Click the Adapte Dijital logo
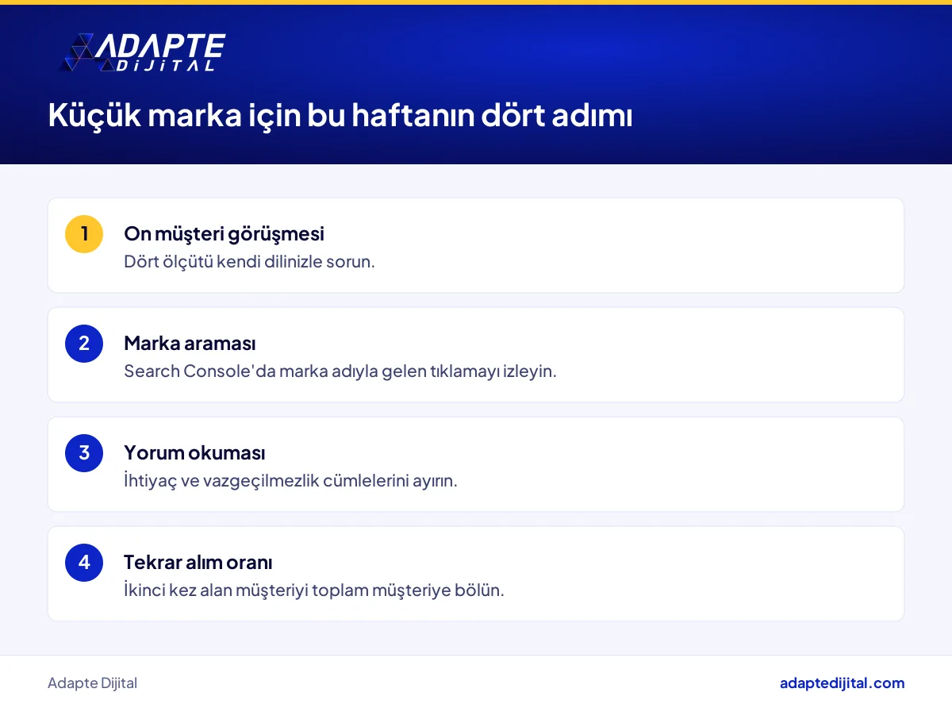 (x=142, y=53)
